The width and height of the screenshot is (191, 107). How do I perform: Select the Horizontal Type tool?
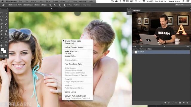pos(6,38)
